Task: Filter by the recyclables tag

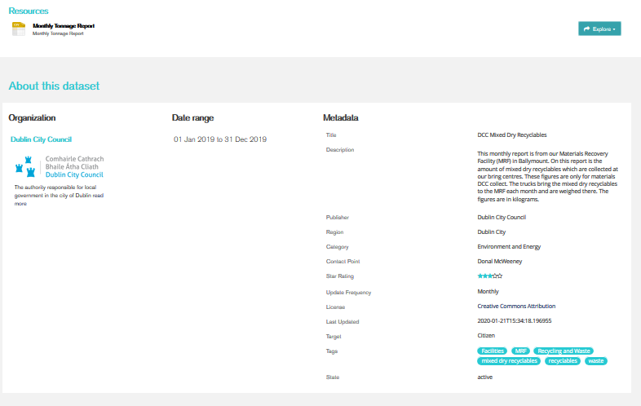Action: (x=563, y=360)
